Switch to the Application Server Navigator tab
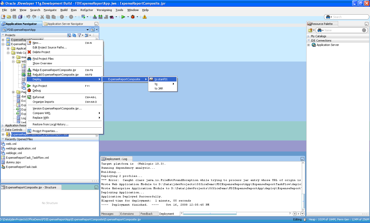 click(65, 24)
